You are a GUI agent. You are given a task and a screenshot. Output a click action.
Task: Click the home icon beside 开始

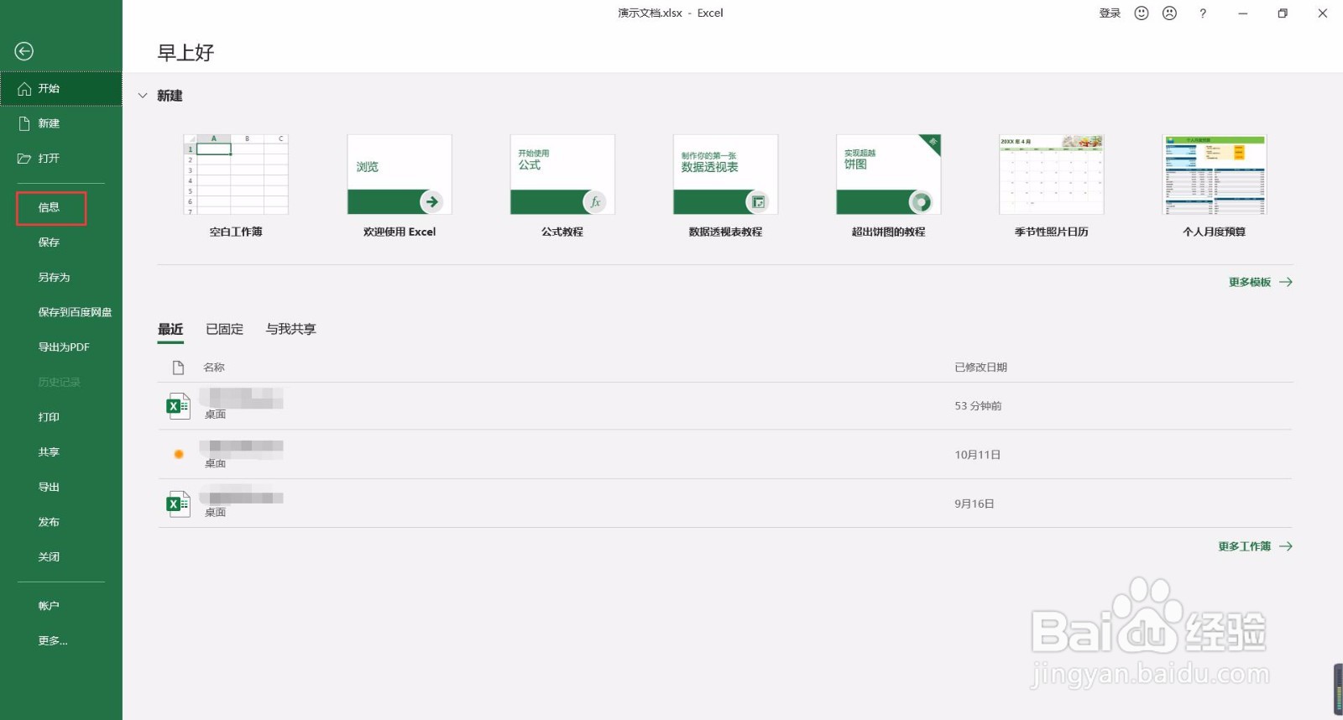24,89
